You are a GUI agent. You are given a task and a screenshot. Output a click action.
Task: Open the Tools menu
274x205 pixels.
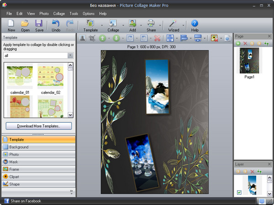click(x=74, y=14)
